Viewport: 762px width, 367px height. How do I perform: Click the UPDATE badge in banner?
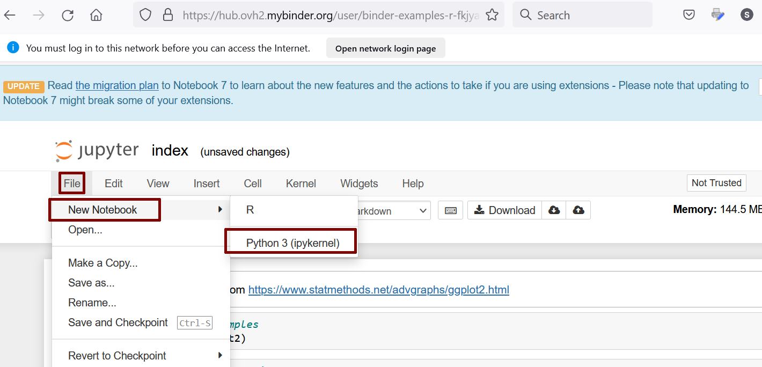click(x=24, y=86)
